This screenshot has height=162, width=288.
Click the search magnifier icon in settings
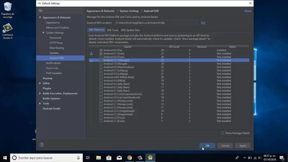click(x=40, y=11)
